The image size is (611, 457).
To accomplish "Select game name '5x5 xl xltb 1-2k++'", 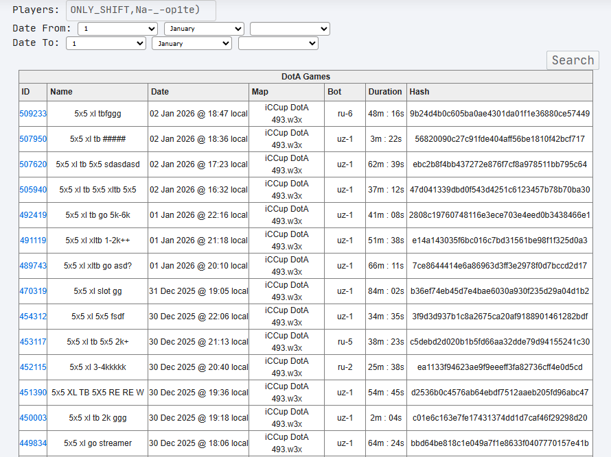I will tap(97, 240).
